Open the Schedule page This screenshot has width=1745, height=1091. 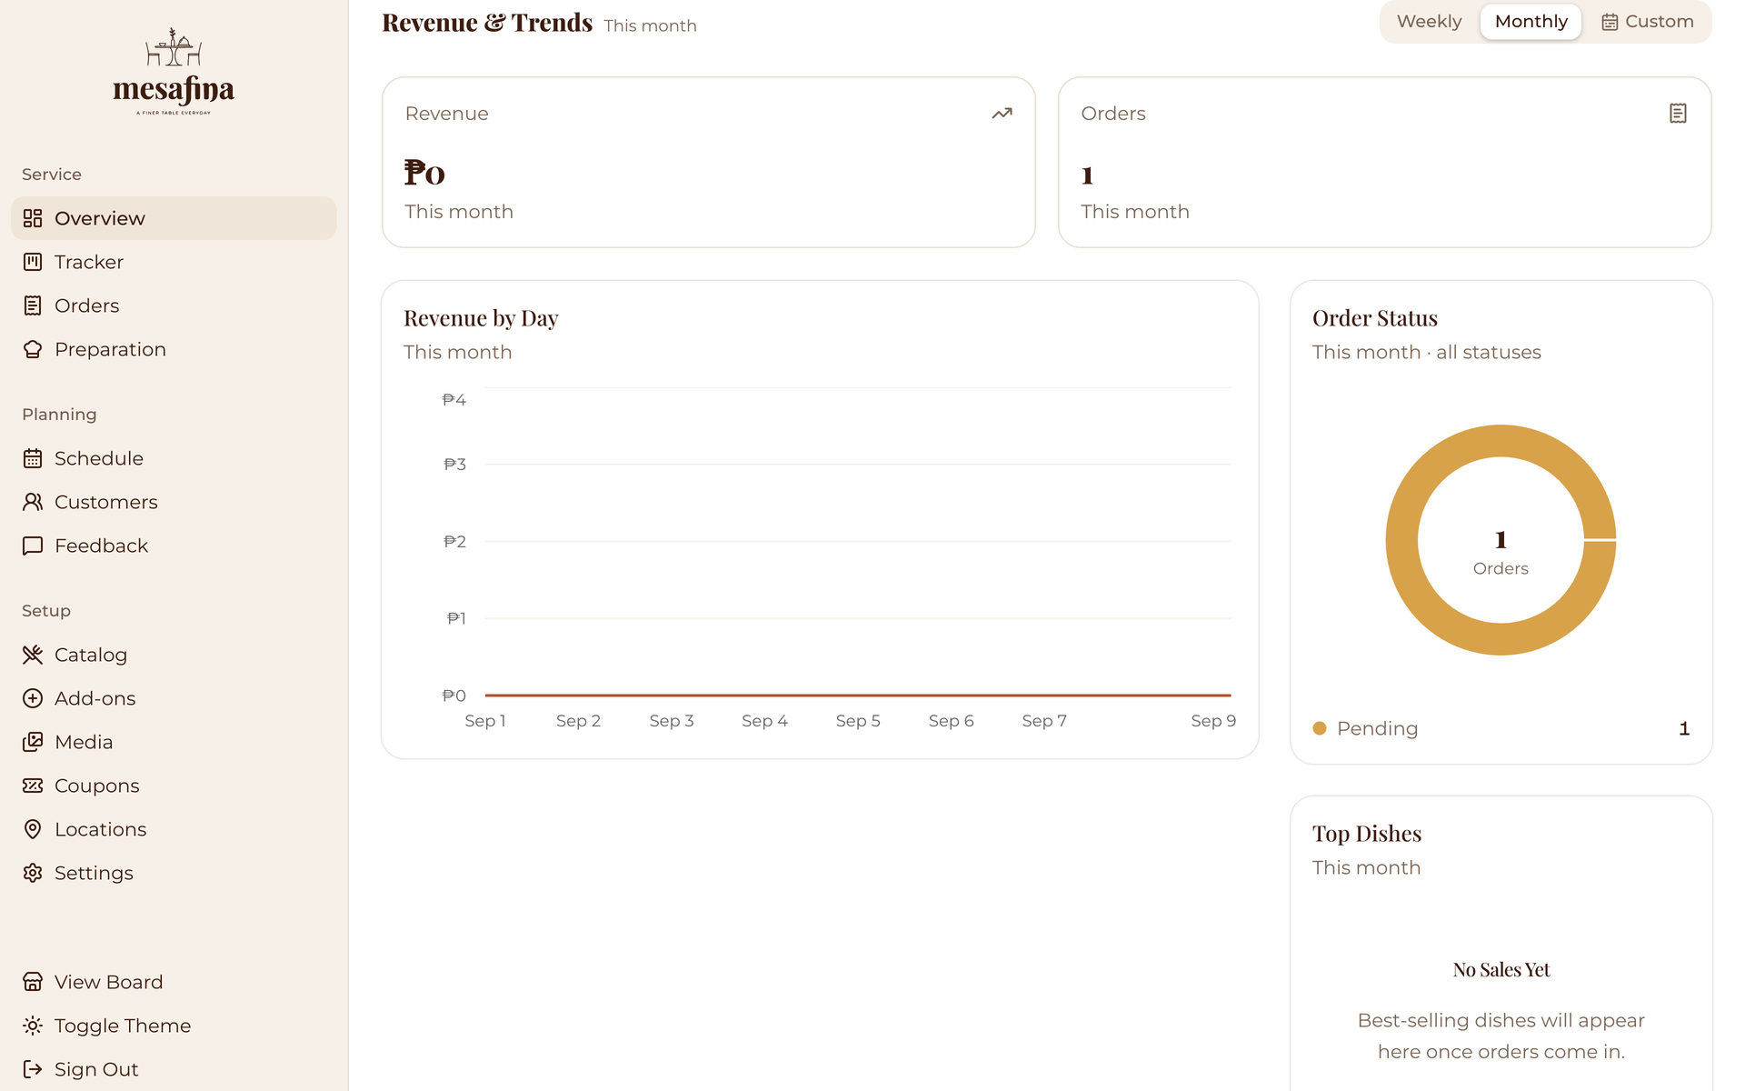pos(174,458)
